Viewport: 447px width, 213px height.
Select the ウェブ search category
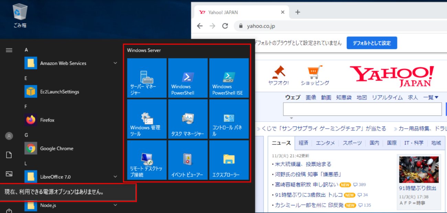(x=293, y=98)
